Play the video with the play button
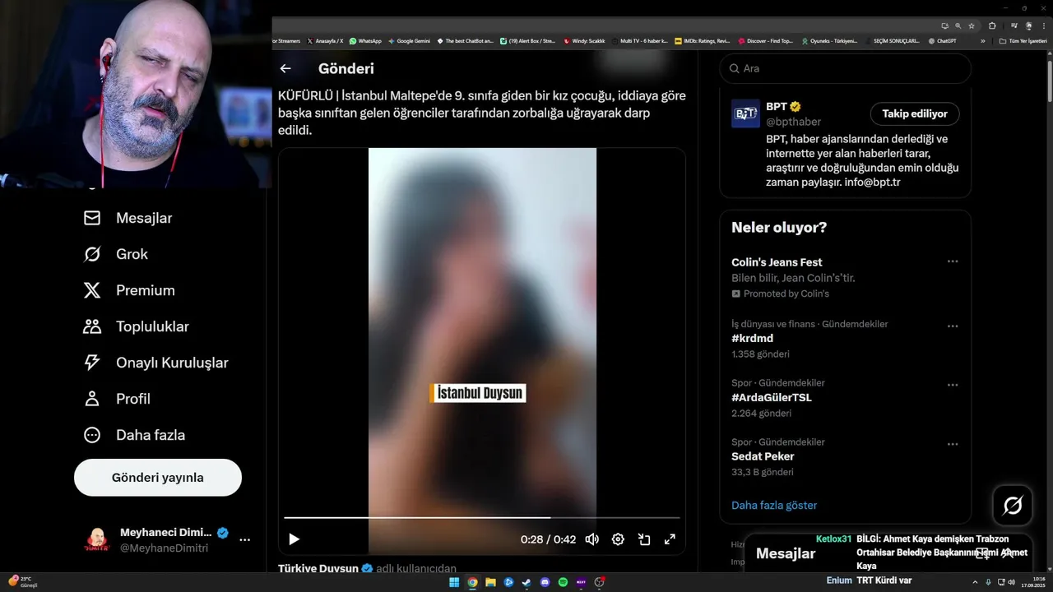 pyautogui.click(x=294, y=539)
